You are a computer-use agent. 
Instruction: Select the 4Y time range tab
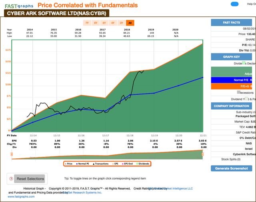[x=113, y=23]
